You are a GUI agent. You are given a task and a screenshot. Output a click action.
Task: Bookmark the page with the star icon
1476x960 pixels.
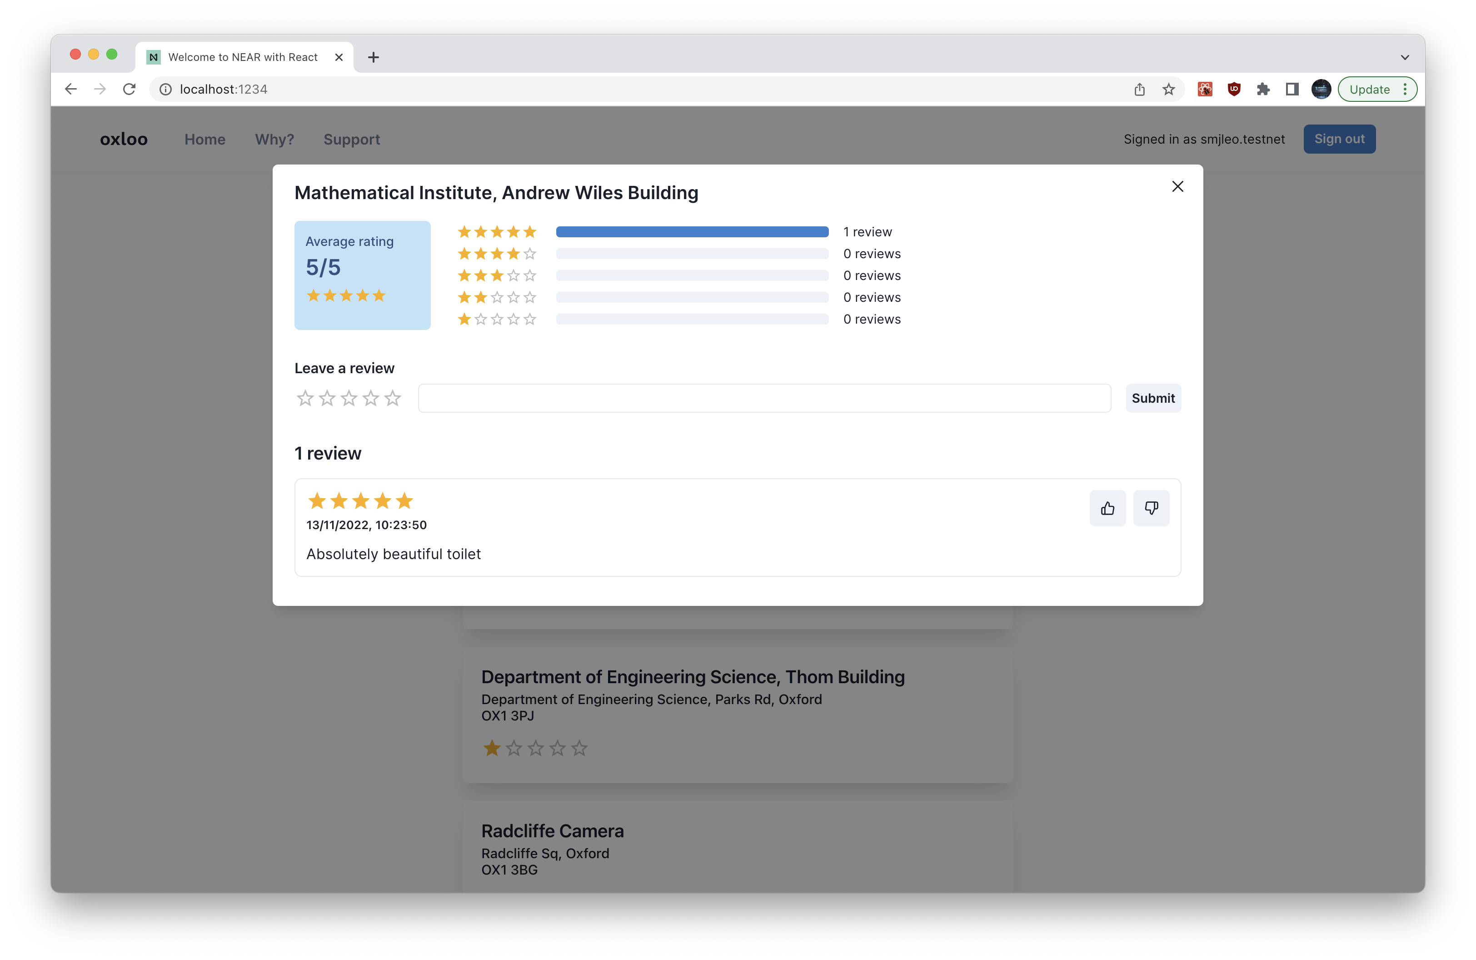click(1168, 89)
